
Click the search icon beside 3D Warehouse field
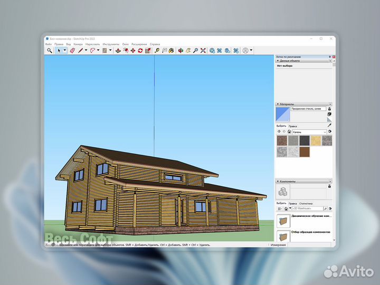tap(326, 208)
